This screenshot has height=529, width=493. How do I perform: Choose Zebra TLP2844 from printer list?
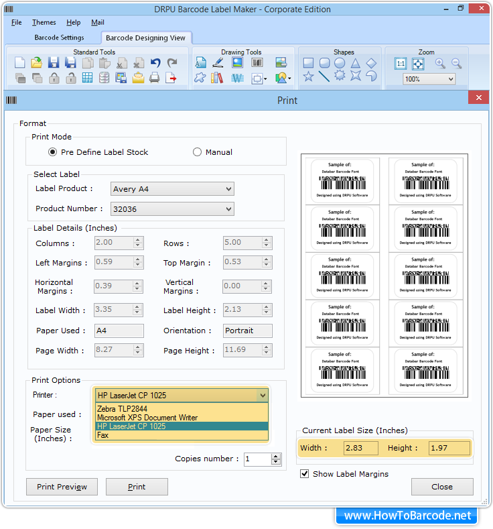pyautogui.click(x=182, y=408)
